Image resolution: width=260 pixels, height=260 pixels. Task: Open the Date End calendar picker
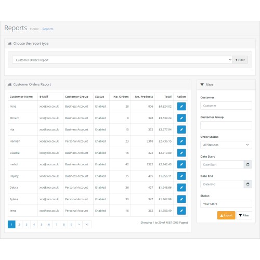click(248, 184)
